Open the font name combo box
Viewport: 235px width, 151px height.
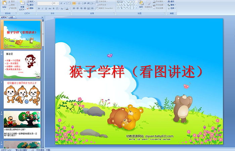click(45, 3)
